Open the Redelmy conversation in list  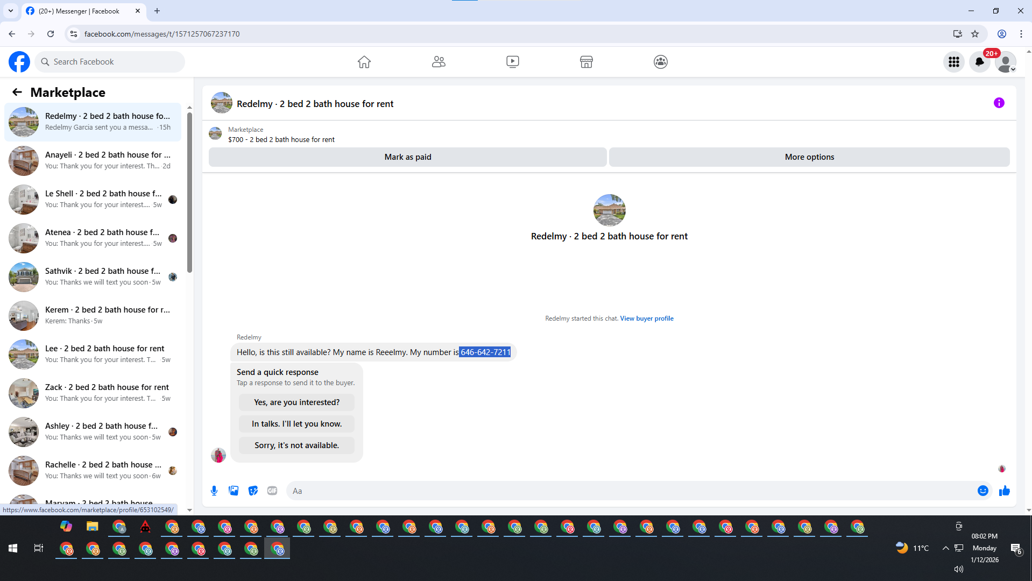pyautogui.click(x=93, y=122)
